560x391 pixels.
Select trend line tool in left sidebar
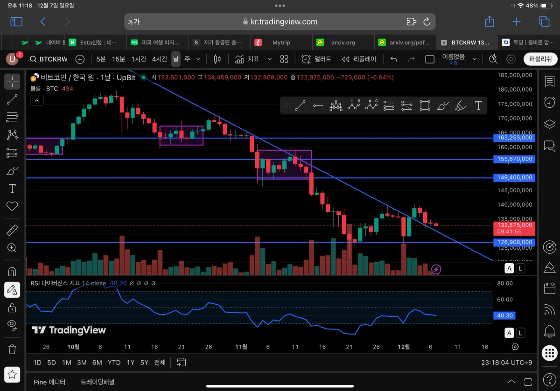12,99
